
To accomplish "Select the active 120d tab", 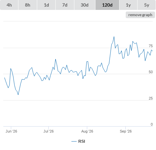I will point(107,5).
